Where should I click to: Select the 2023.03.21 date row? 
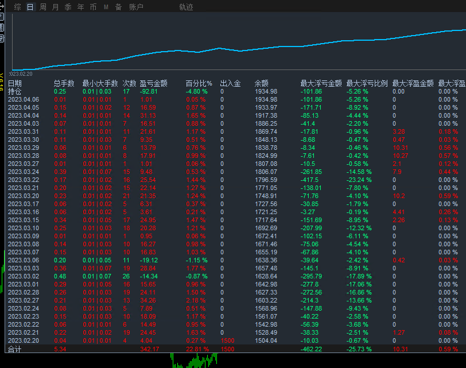(235, 188)
